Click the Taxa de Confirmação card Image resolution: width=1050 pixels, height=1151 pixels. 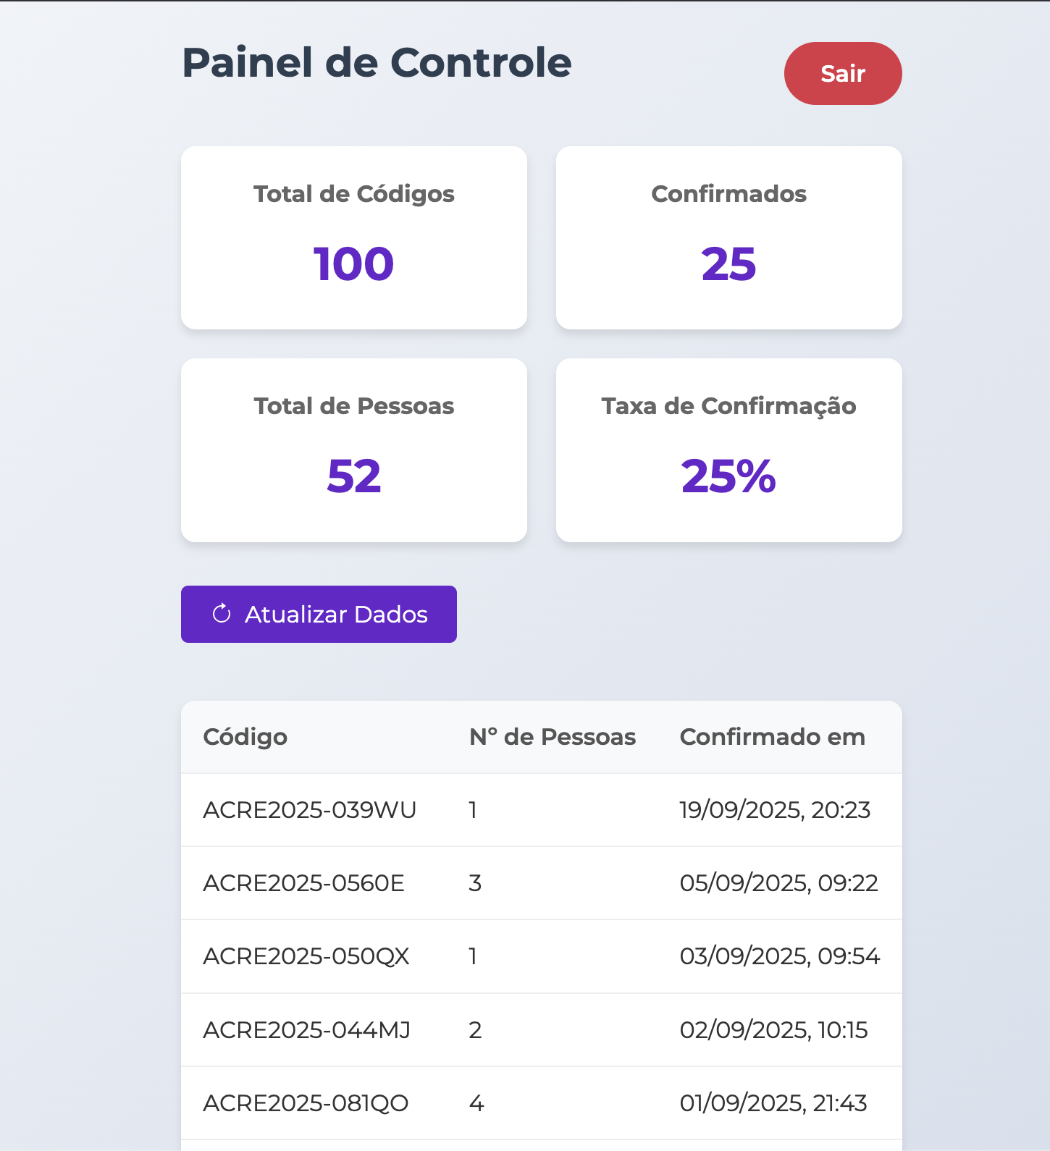pyautogui.click(x=728, y=450)
